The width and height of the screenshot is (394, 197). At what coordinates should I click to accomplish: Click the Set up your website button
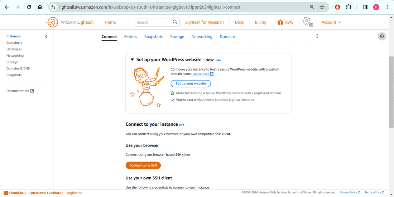tap(191, 83)
